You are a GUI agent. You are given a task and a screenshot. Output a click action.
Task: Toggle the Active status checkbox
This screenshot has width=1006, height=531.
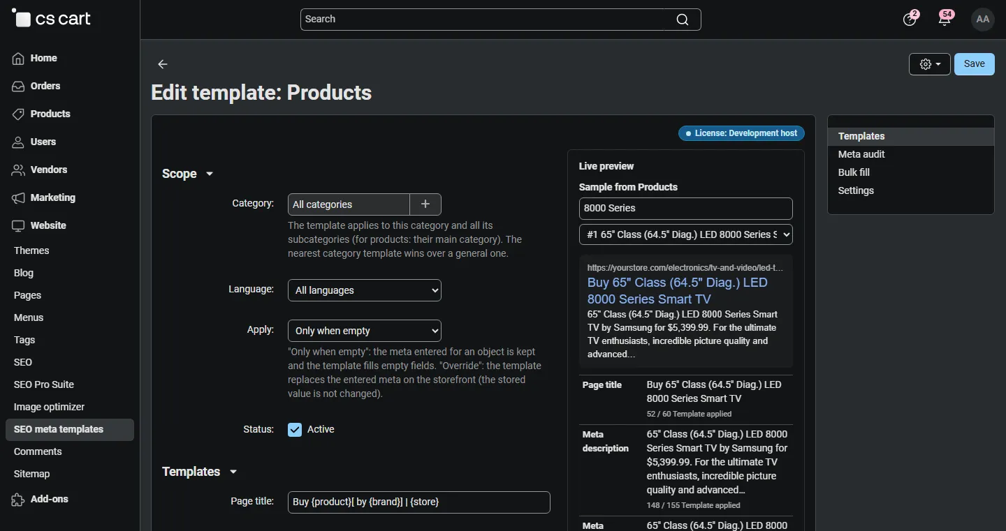[295, 430]
